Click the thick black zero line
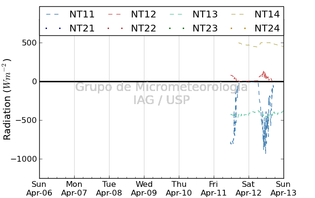This screenshot has height=198, width=315. point(161,81)
